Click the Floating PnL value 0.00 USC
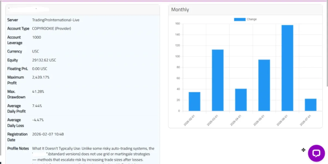This screenshot has height=164, width=328. [x=40, y=69]
